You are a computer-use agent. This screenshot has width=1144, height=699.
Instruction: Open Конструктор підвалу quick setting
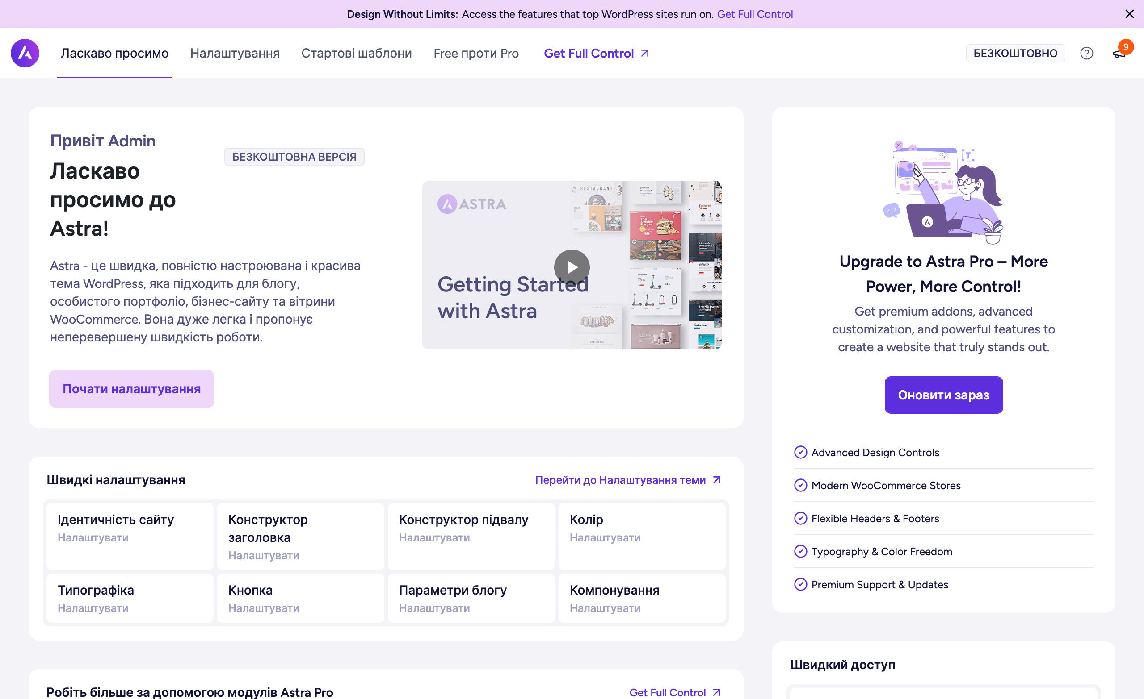point(471,536)
